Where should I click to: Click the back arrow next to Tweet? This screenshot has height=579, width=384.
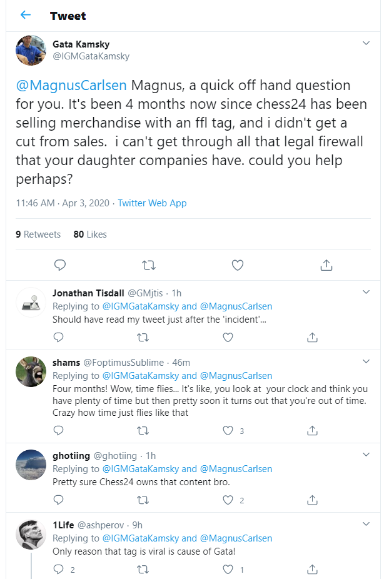coord(26,15)
